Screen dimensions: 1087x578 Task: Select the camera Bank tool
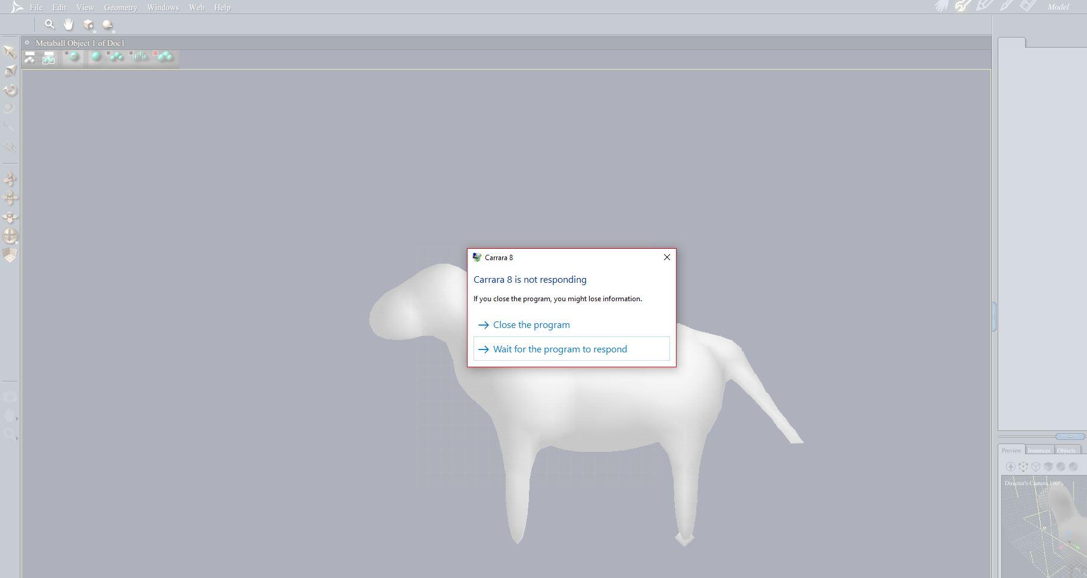10,217
